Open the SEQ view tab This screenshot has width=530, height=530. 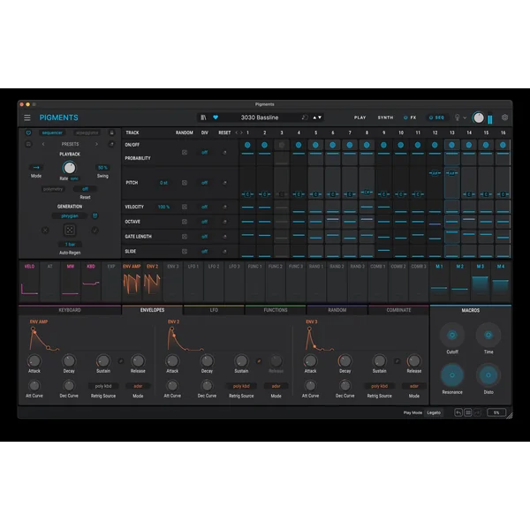pyautogui.click(x=436, y=117)
